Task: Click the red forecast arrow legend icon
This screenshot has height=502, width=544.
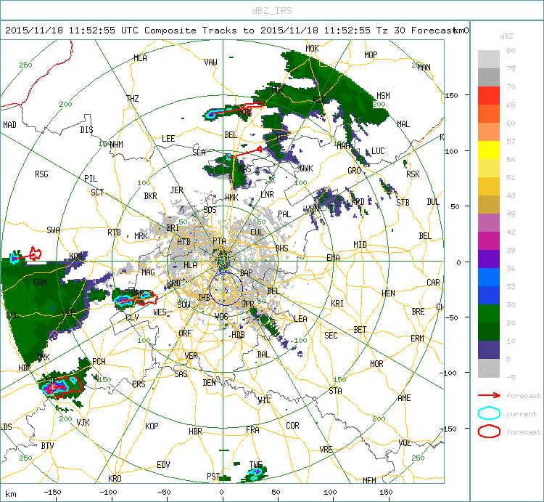Action: (x=489, y=395)
